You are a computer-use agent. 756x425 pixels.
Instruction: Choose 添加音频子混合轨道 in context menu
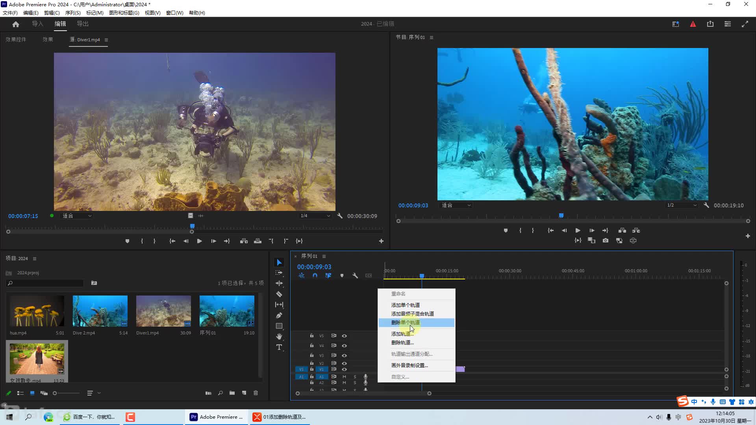click(416, 314)
